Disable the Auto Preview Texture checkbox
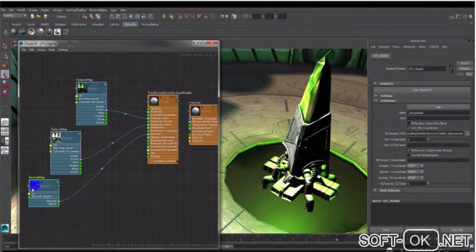This screenshot has width=476, height=252. coord(408,151)
